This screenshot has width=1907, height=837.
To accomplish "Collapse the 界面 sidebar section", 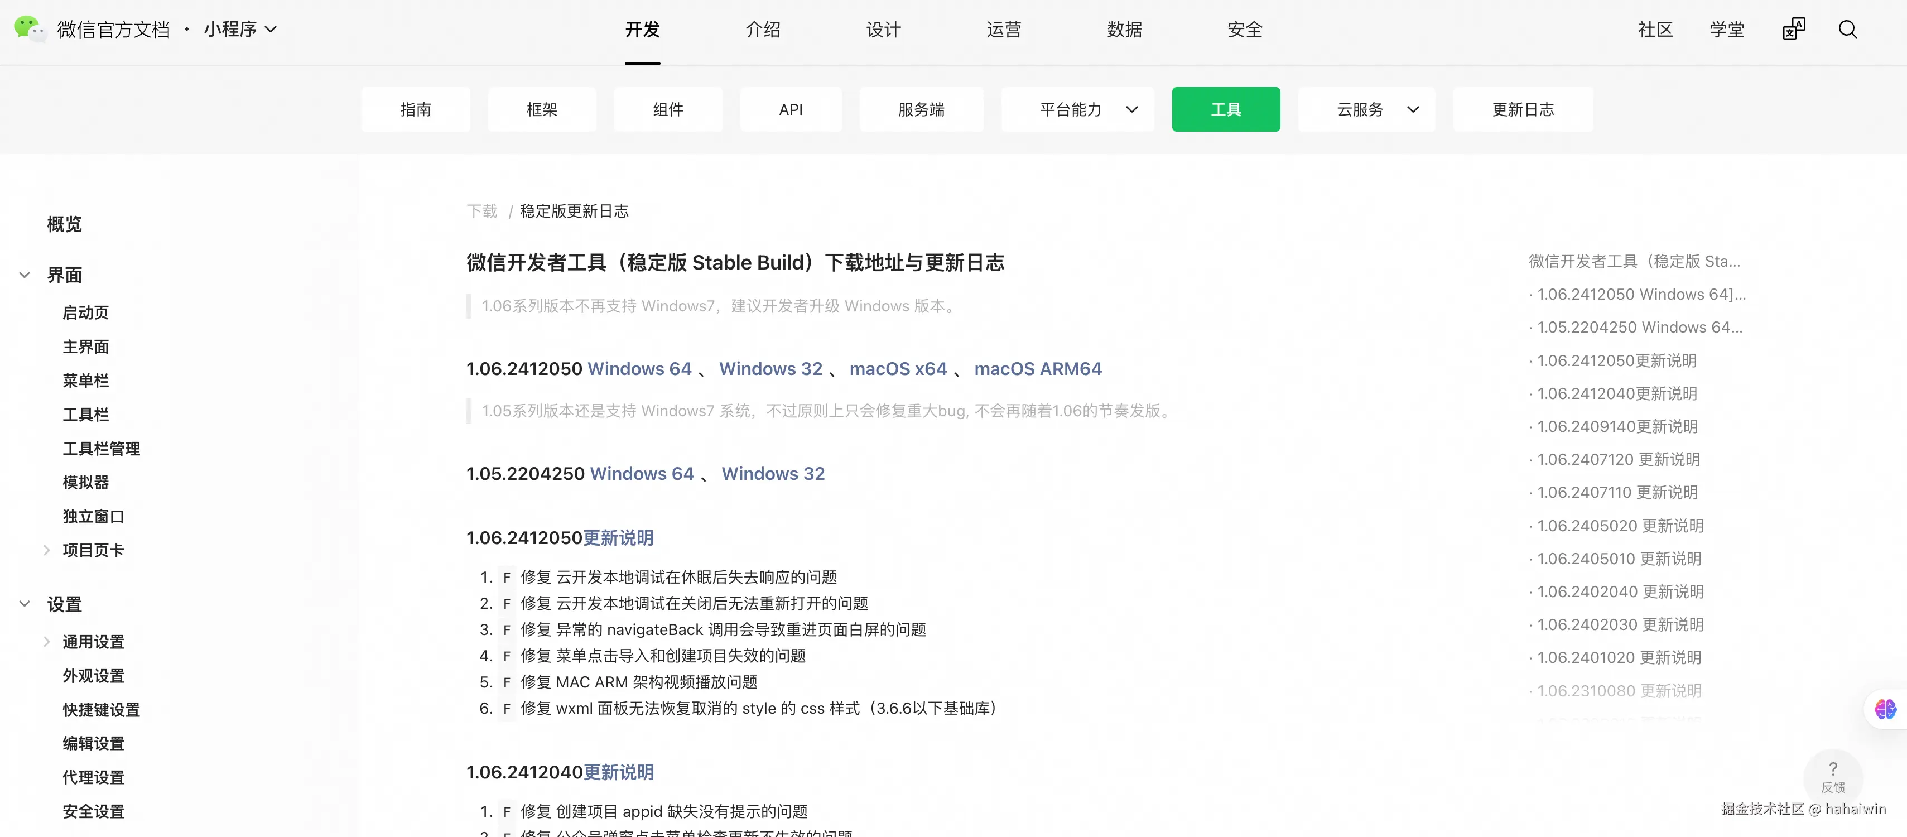I will coord(25,276).
